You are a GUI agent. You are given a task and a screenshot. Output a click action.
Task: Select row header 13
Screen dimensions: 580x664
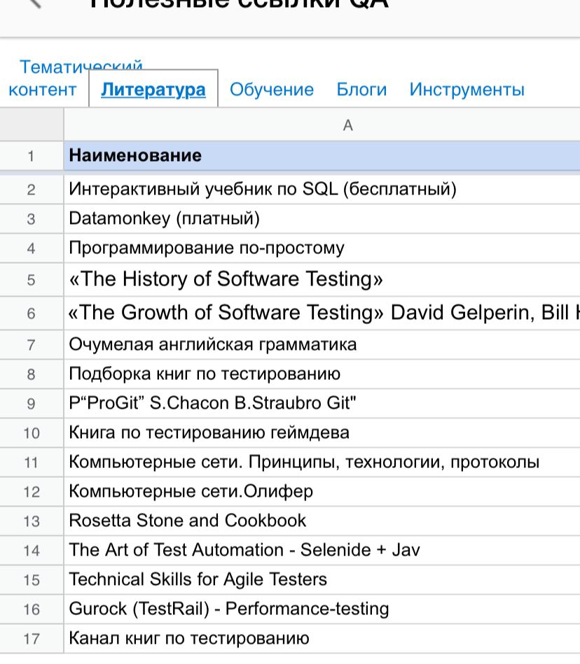pyautogui.click(x=32, y=521)
